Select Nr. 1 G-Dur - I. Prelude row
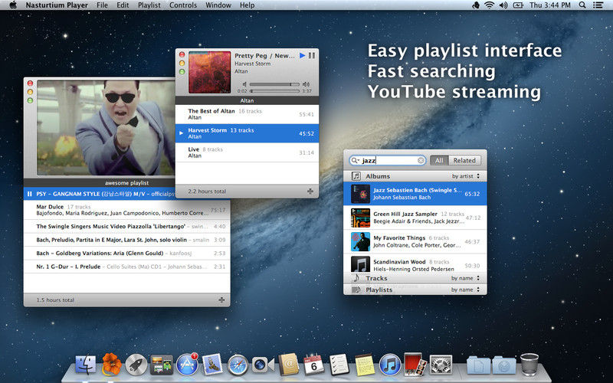This screenshot has height=383, width=613. point(126,267)
